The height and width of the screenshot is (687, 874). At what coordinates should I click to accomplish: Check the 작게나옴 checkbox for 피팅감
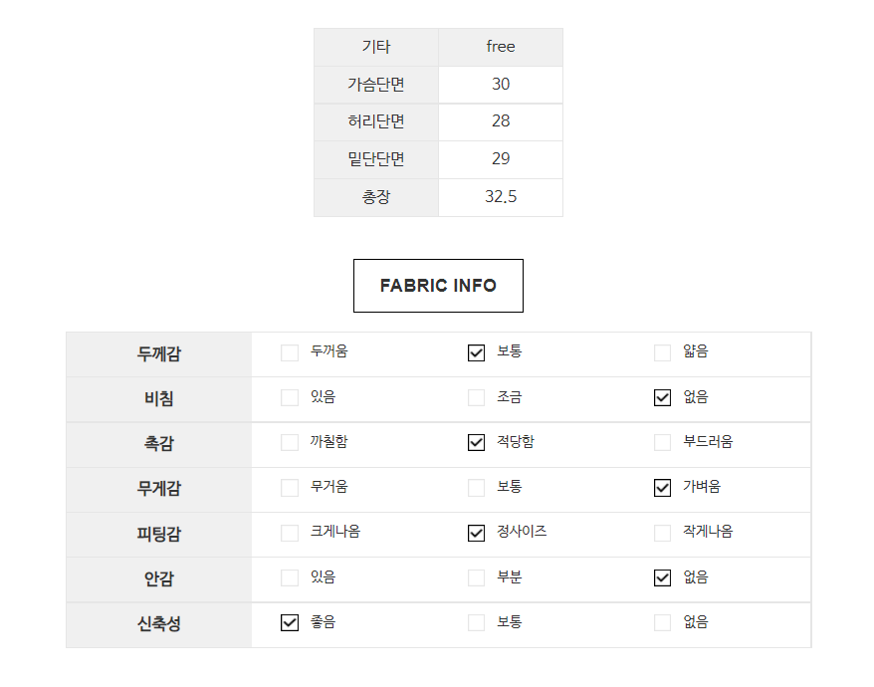pyautogui.click(x=663, y=533)
